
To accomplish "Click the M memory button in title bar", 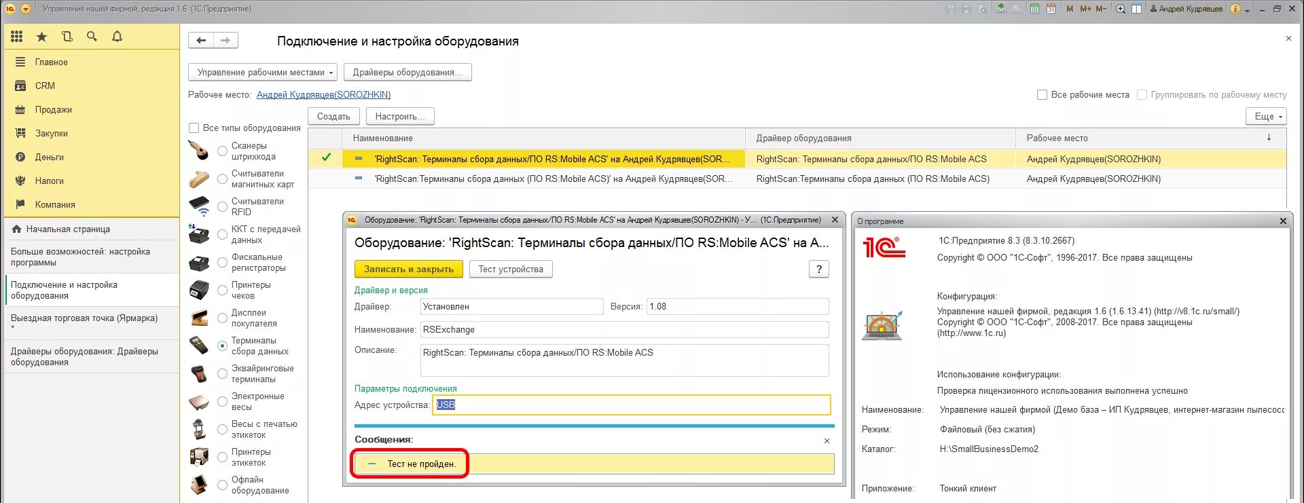I will click(1070, 9).
